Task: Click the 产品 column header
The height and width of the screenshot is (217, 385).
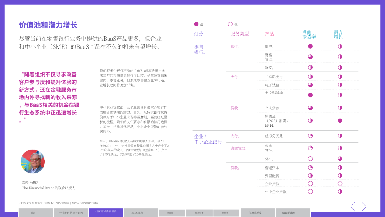Action: [x=269, y=34]
